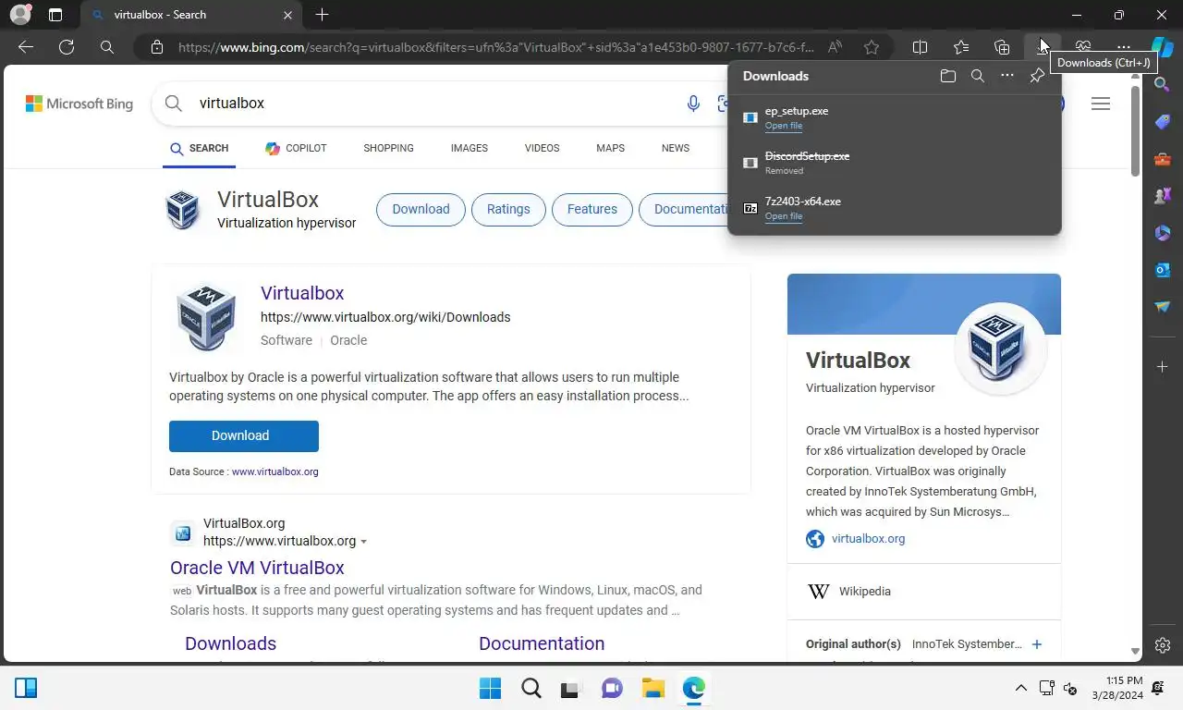Show hidden system tray icons
This screenshot has width=1183, height=710.
pyautogui.click(x=1020, y=688)
